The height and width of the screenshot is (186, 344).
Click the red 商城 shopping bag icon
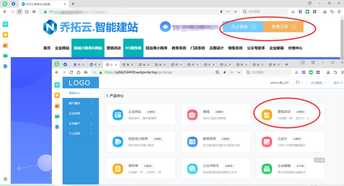(192, 115)
